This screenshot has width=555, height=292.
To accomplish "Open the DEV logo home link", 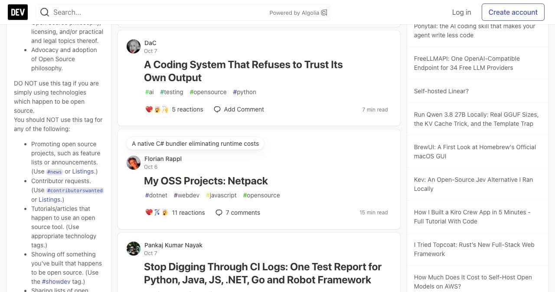I will 18,12.
